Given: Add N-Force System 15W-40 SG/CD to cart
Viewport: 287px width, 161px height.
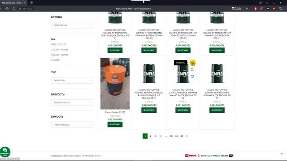Looking at the screenshot, I should [217, 50].
